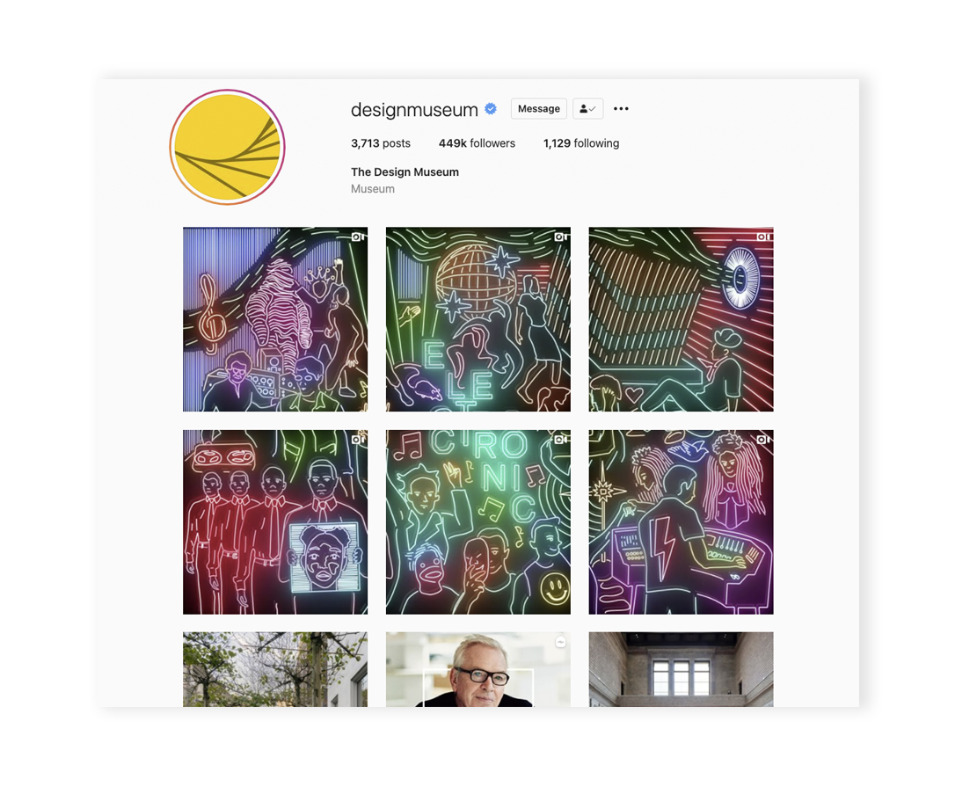Open the brick building window photo post
The image size is (955, 787).
(681, 669)
